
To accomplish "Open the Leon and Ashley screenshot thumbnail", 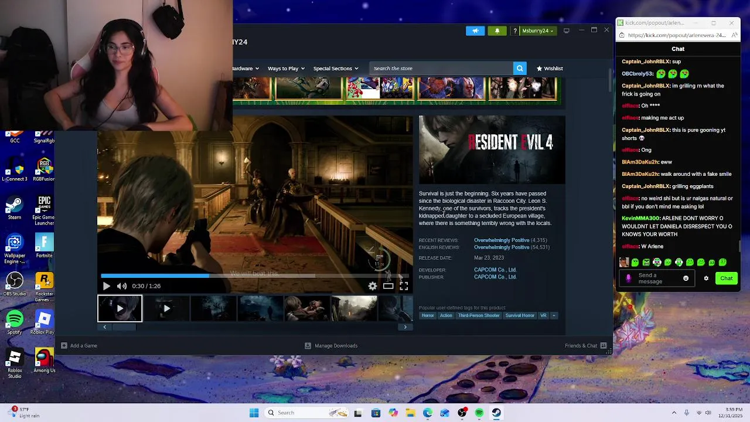I will pos(307,308).
